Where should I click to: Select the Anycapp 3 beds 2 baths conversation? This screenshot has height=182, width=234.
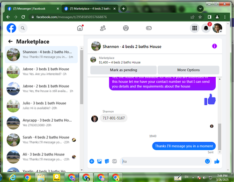41,123
